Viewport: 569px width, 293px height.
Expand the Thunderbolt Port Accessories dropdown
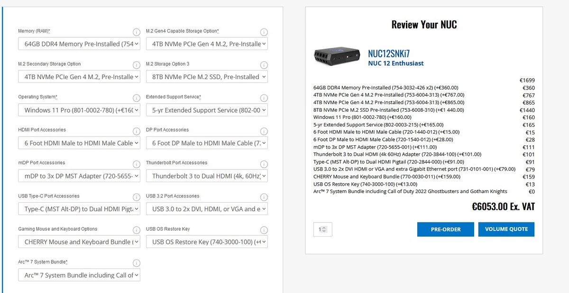pyautogui.click(x=207, y=176)
